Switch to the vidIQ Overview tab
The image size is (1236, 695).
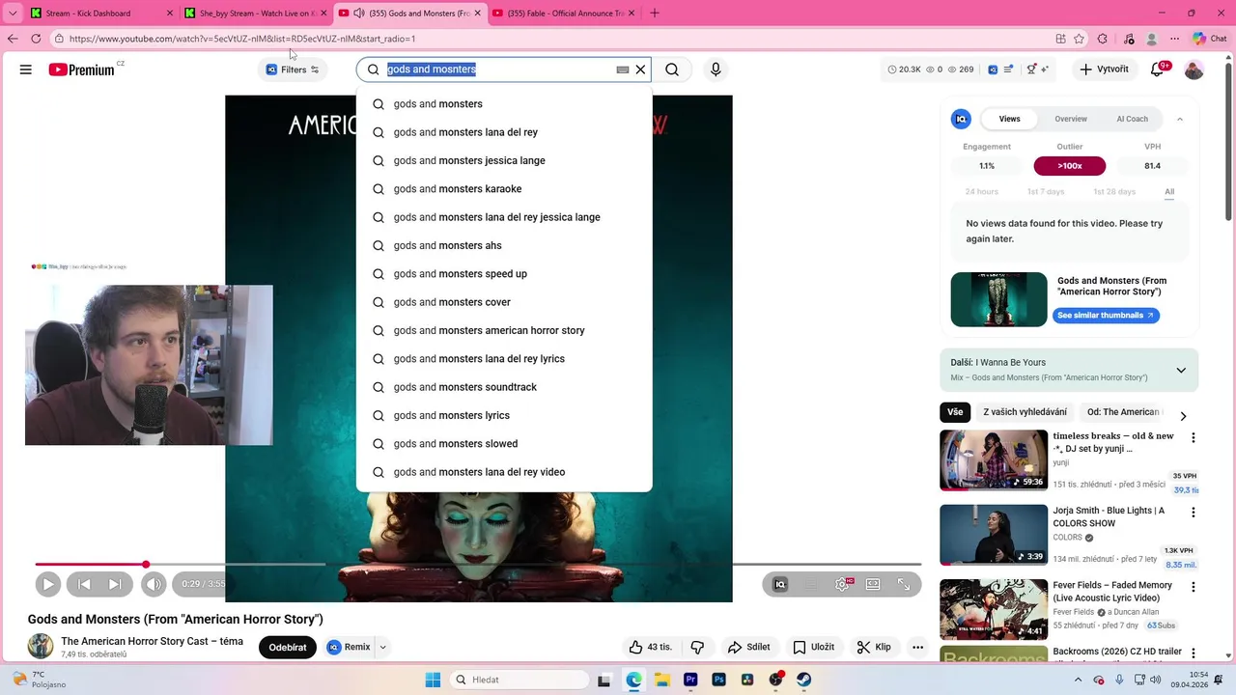tap(1071, 119)
